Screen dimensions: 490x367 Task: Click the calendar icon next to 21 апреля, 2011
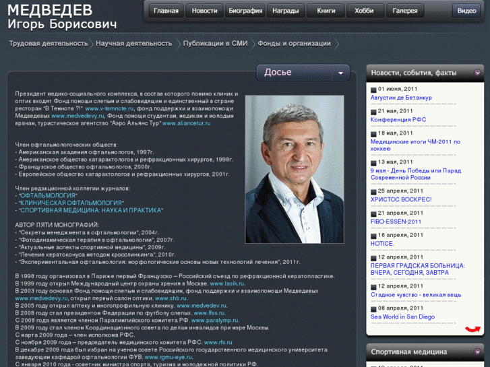pyautogui.click(x=373, y=214)
